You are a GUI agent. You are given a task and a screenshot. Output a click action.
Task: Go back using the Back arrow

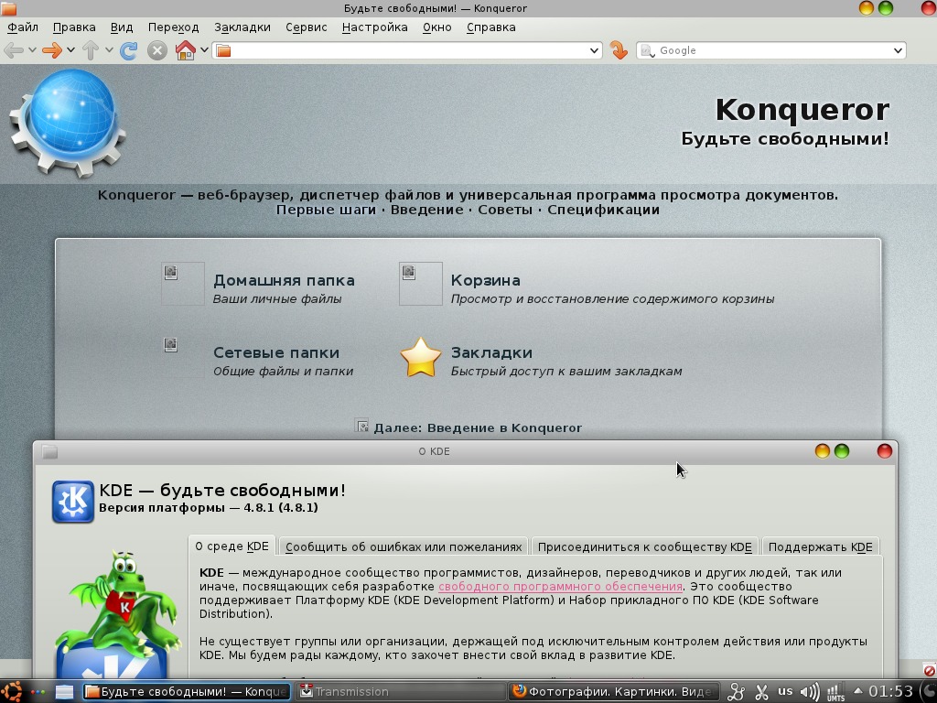pos(13,51)
